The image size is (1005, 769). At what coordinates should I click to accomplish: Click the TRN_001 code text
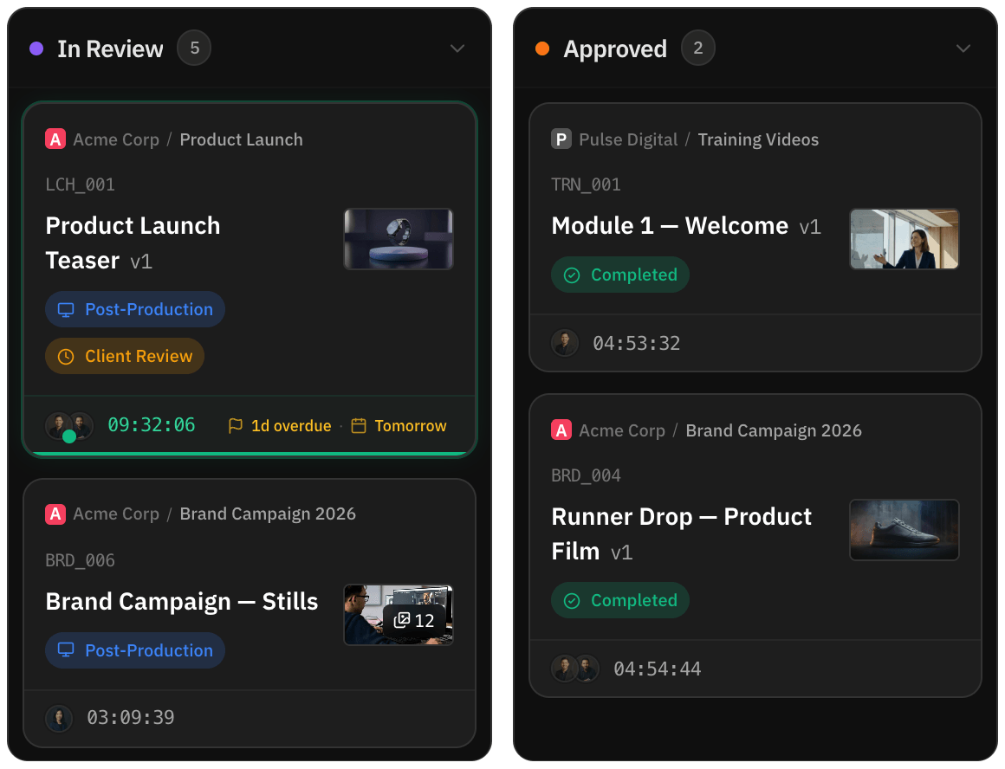tap(586, 184)
